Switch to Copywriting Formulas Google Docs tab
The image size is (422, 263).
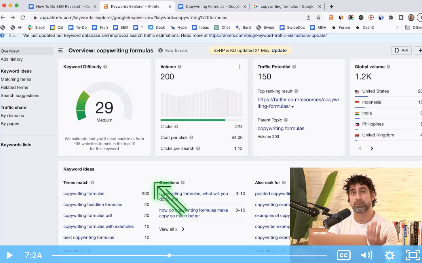coord(212,6)
